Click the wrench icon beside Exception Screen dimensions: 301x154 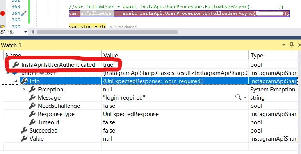[x=32, y=90]
